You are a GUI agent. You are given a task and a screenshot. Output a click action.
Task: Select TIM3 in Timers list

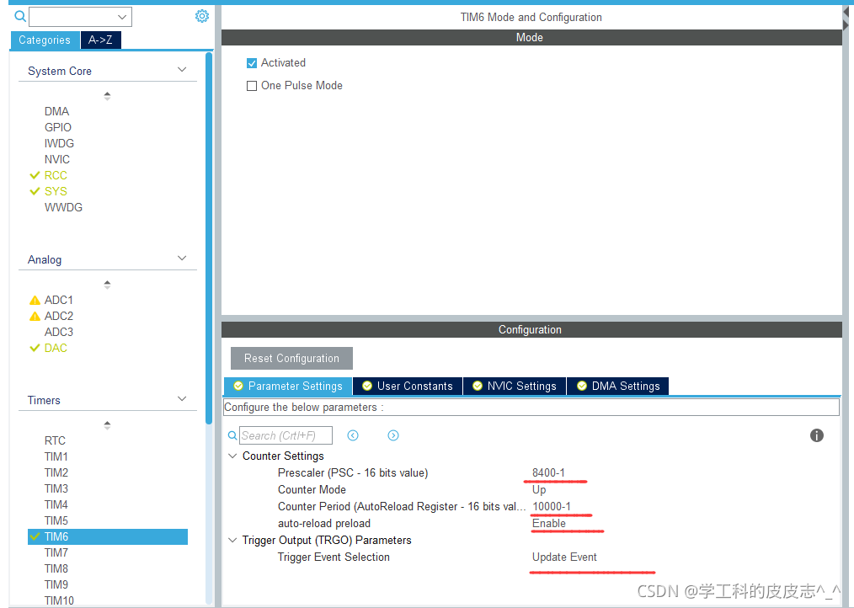tap(56, 488)
